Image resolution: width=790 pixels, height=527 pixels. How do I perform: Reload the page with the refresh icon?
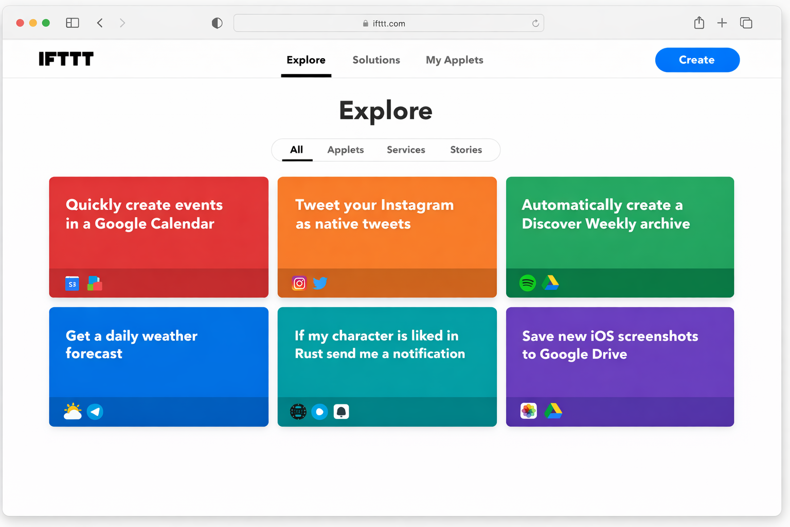[x=535, y=23]
